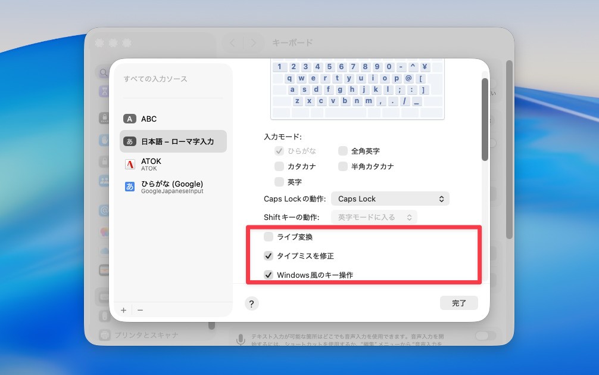Select the ABC input source
Viewport: 599px width, 375px height.
click(x=173, y=119)
